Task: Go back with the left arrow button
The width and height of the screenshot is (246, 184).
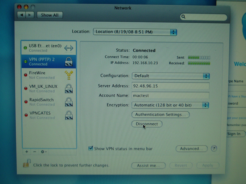Action: coord(22,15)
